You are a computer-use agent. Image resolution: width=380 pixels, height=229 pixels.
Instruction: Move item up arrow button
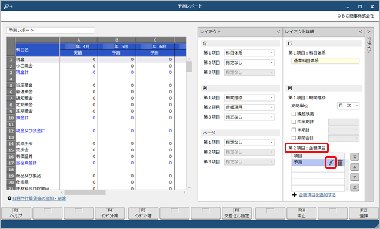tap(355, 167)
